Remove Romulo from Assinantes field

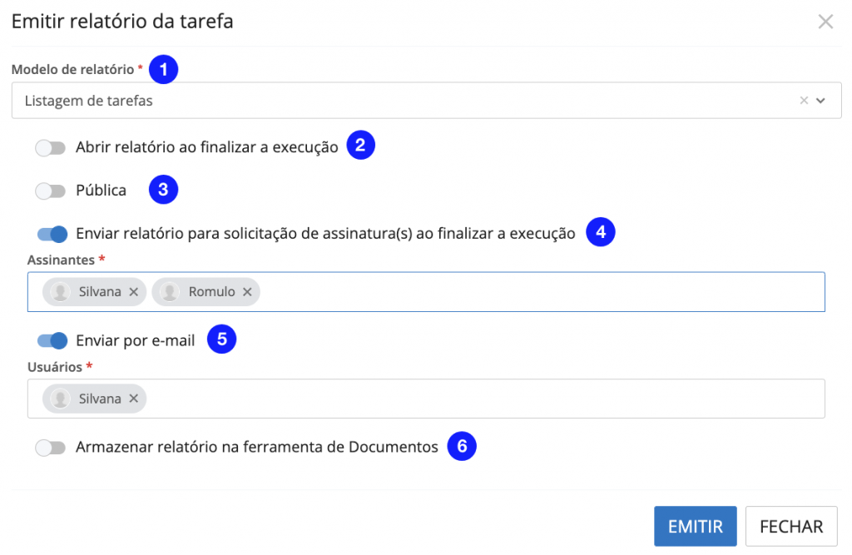coord(247,292)
